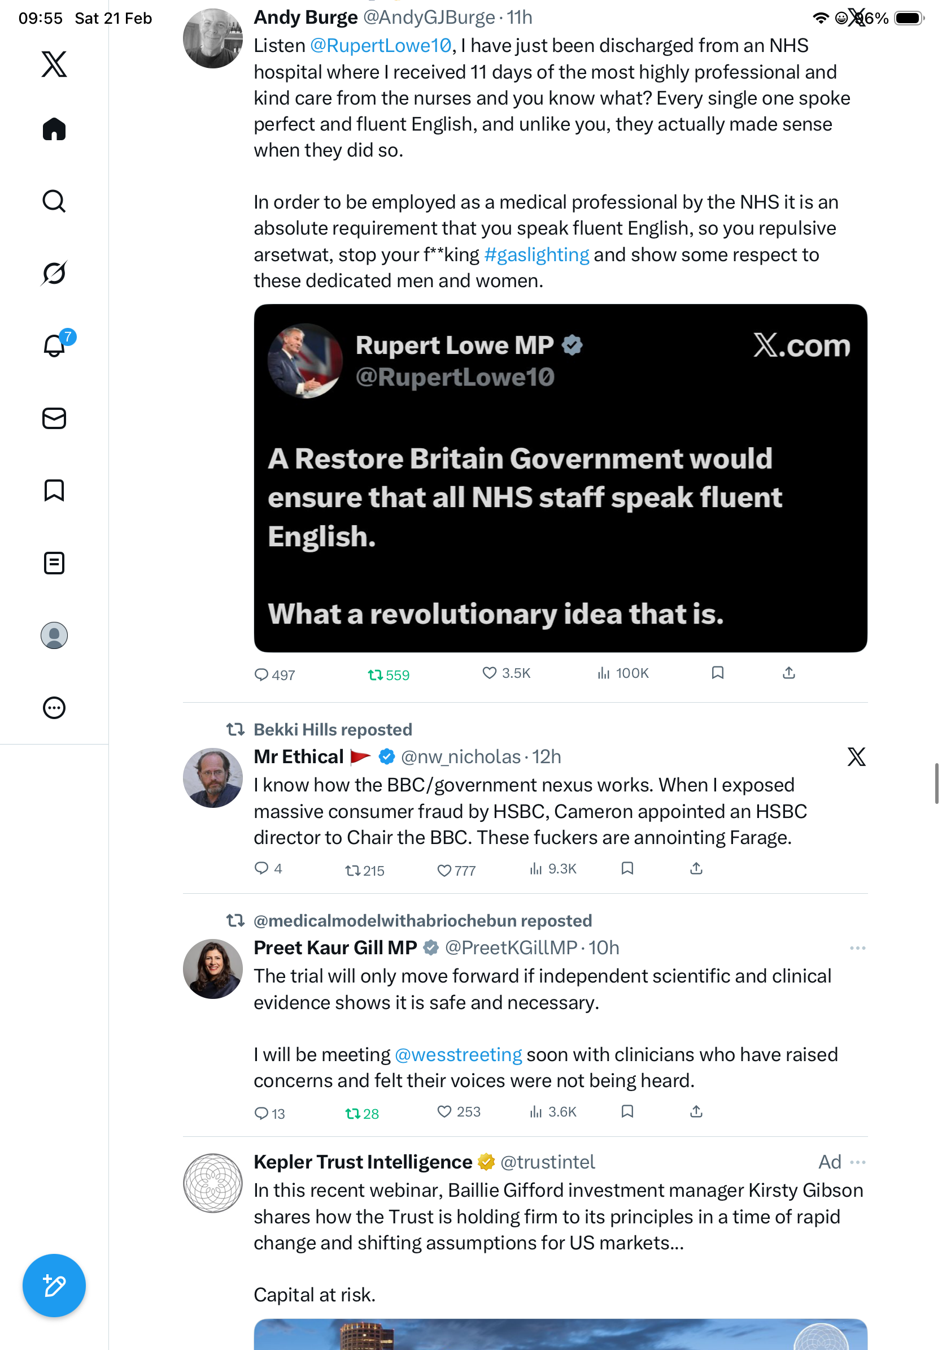Open Profile from the sidebar
The height and width of the screenshot is (1350, 942).
tap(54, 635)
